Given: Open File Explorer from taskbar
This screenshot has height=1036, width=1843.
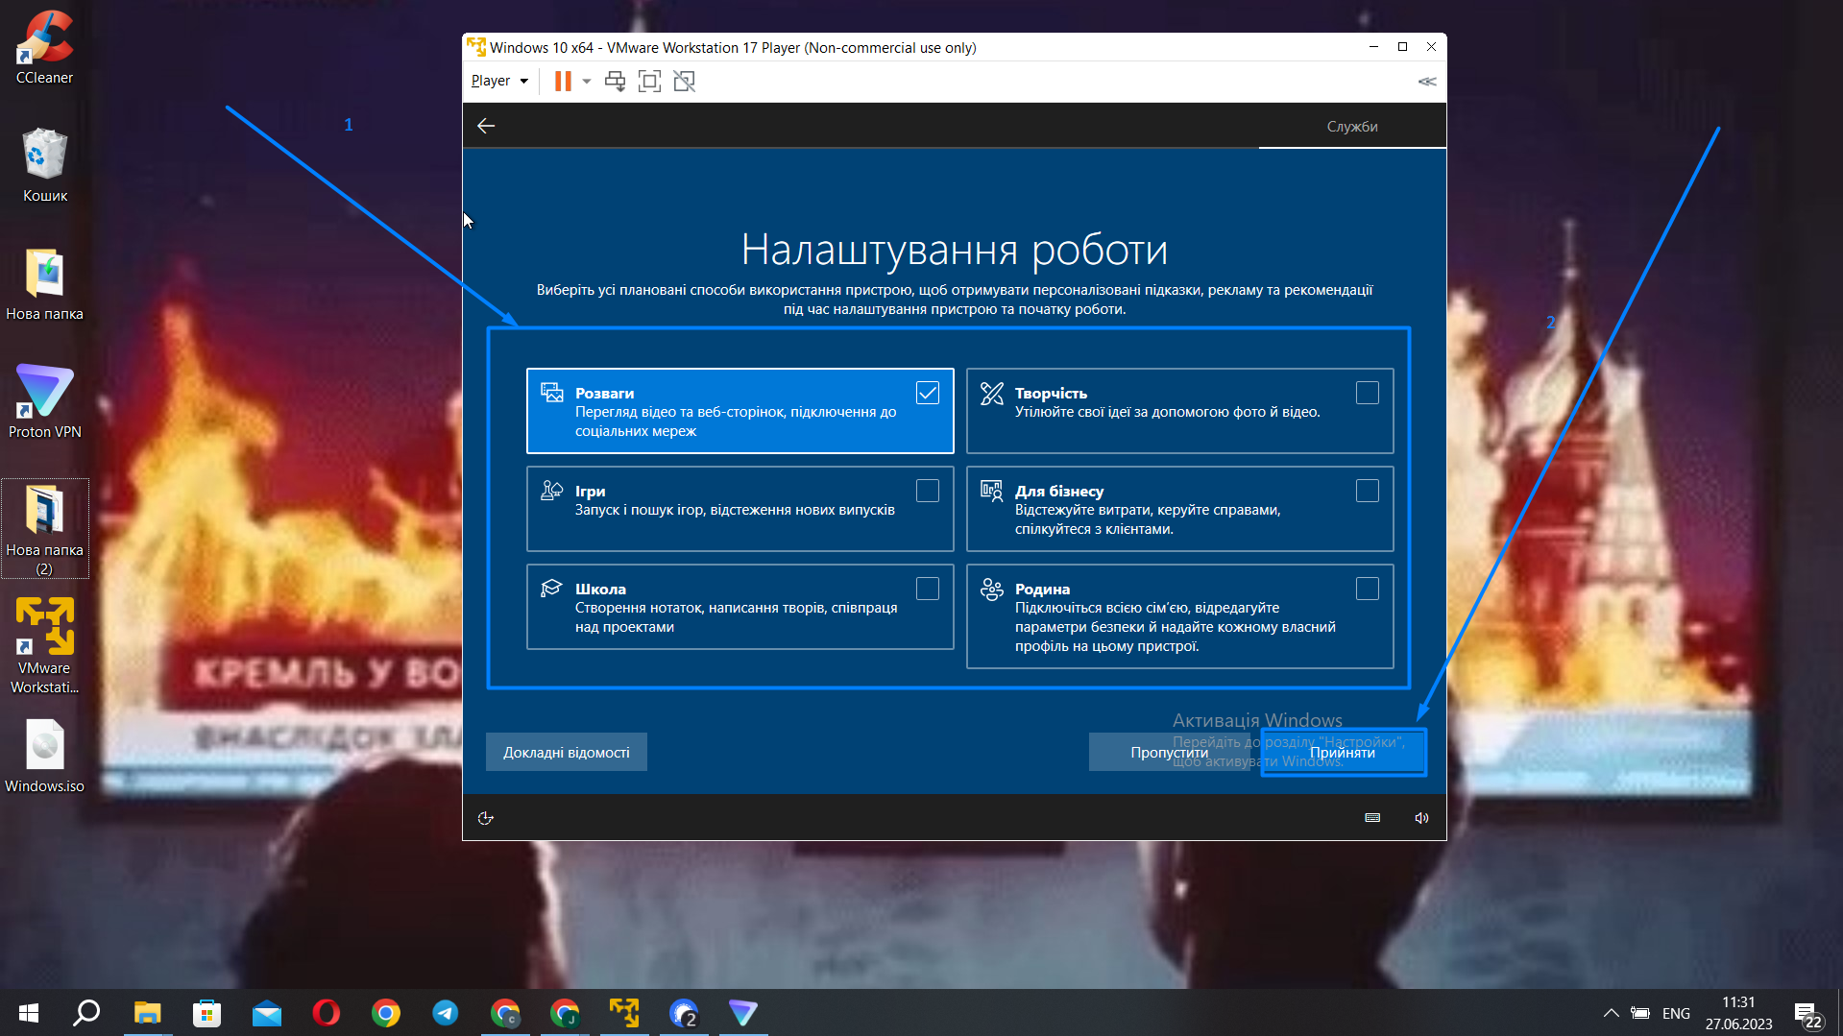Looking at the screenshot, I should click(147, 1013).
